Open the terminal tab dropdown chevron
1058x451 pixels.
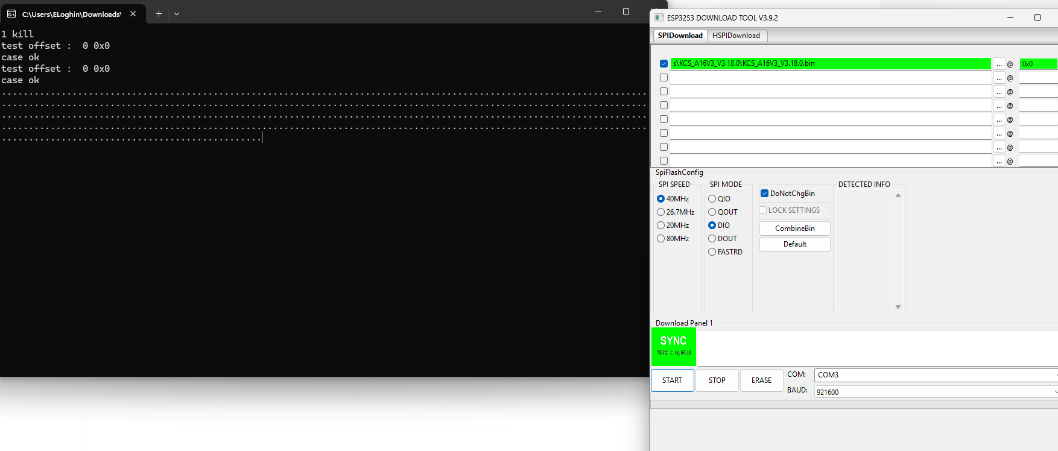[x=177, y=13]
